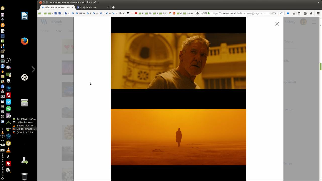The height and width of the screenshot is (181, 322).
Task: Go back with the browser back arrow
Action: pyautogui.click(x=198, y=13)
